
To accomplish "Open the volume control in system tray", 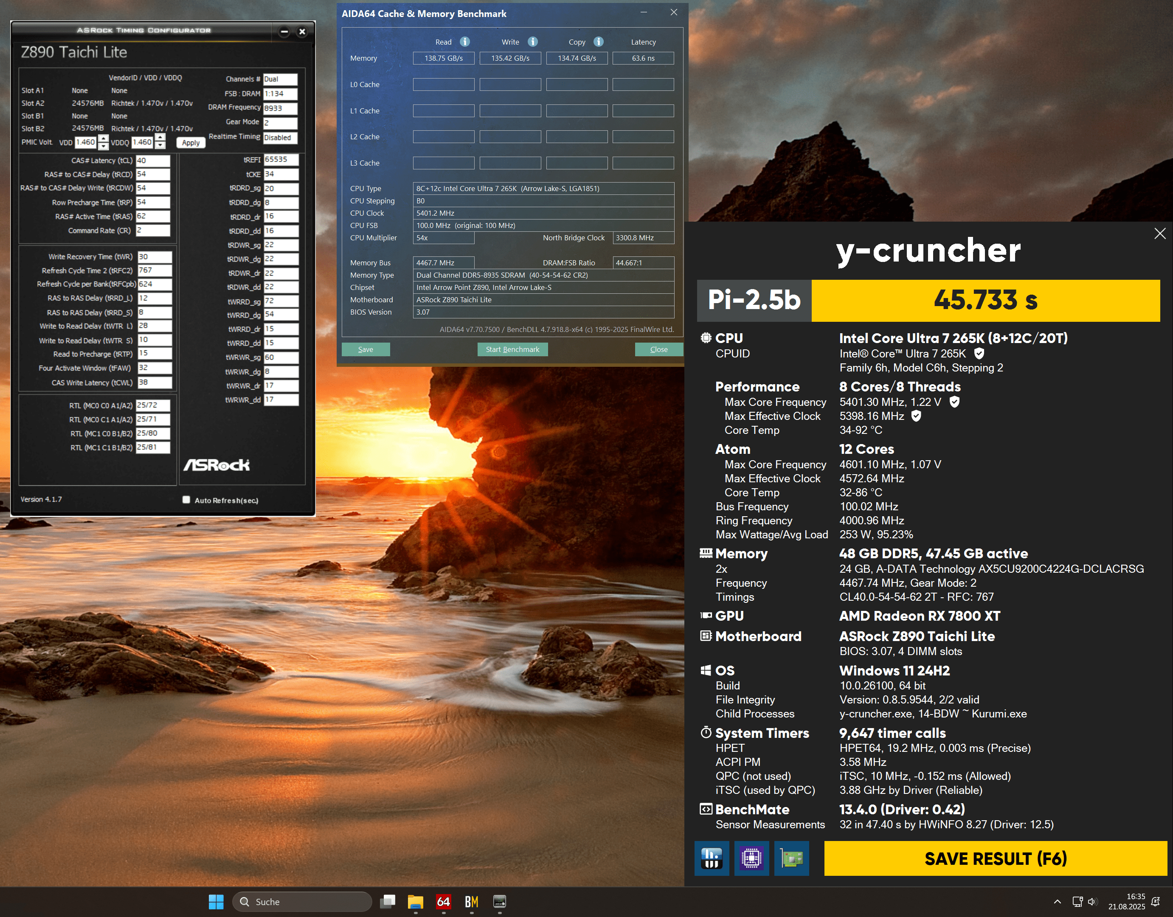I will [1092, 901].
